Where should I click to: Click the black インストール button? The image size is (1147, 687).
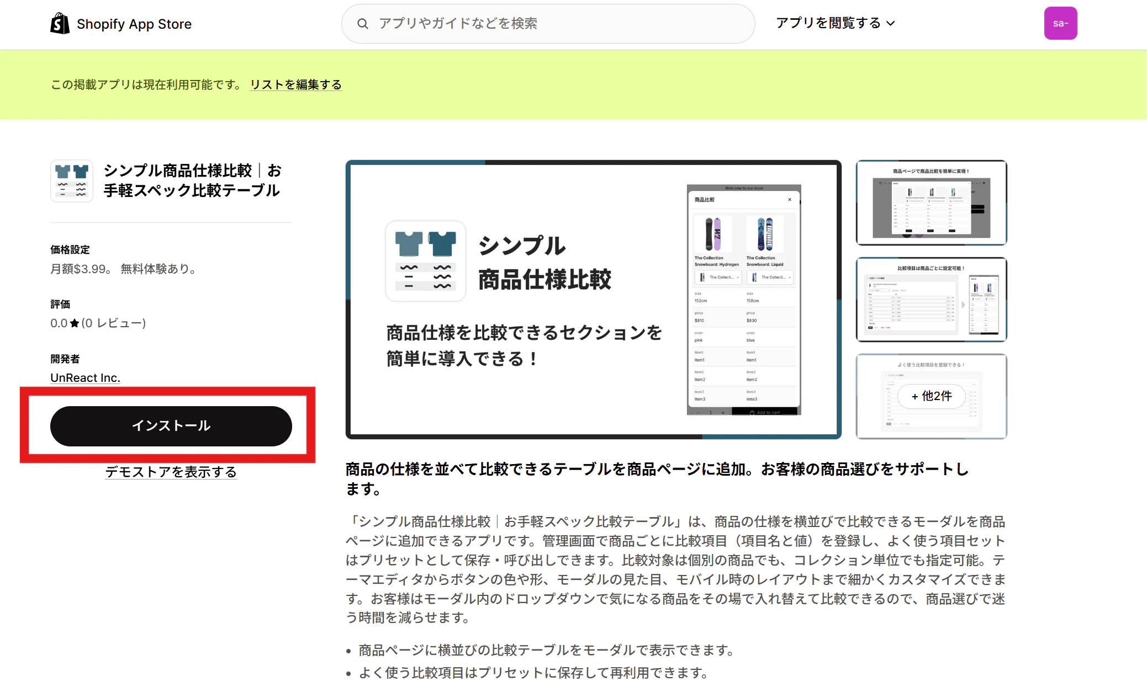pyautogui.click(x=171, y=426)
